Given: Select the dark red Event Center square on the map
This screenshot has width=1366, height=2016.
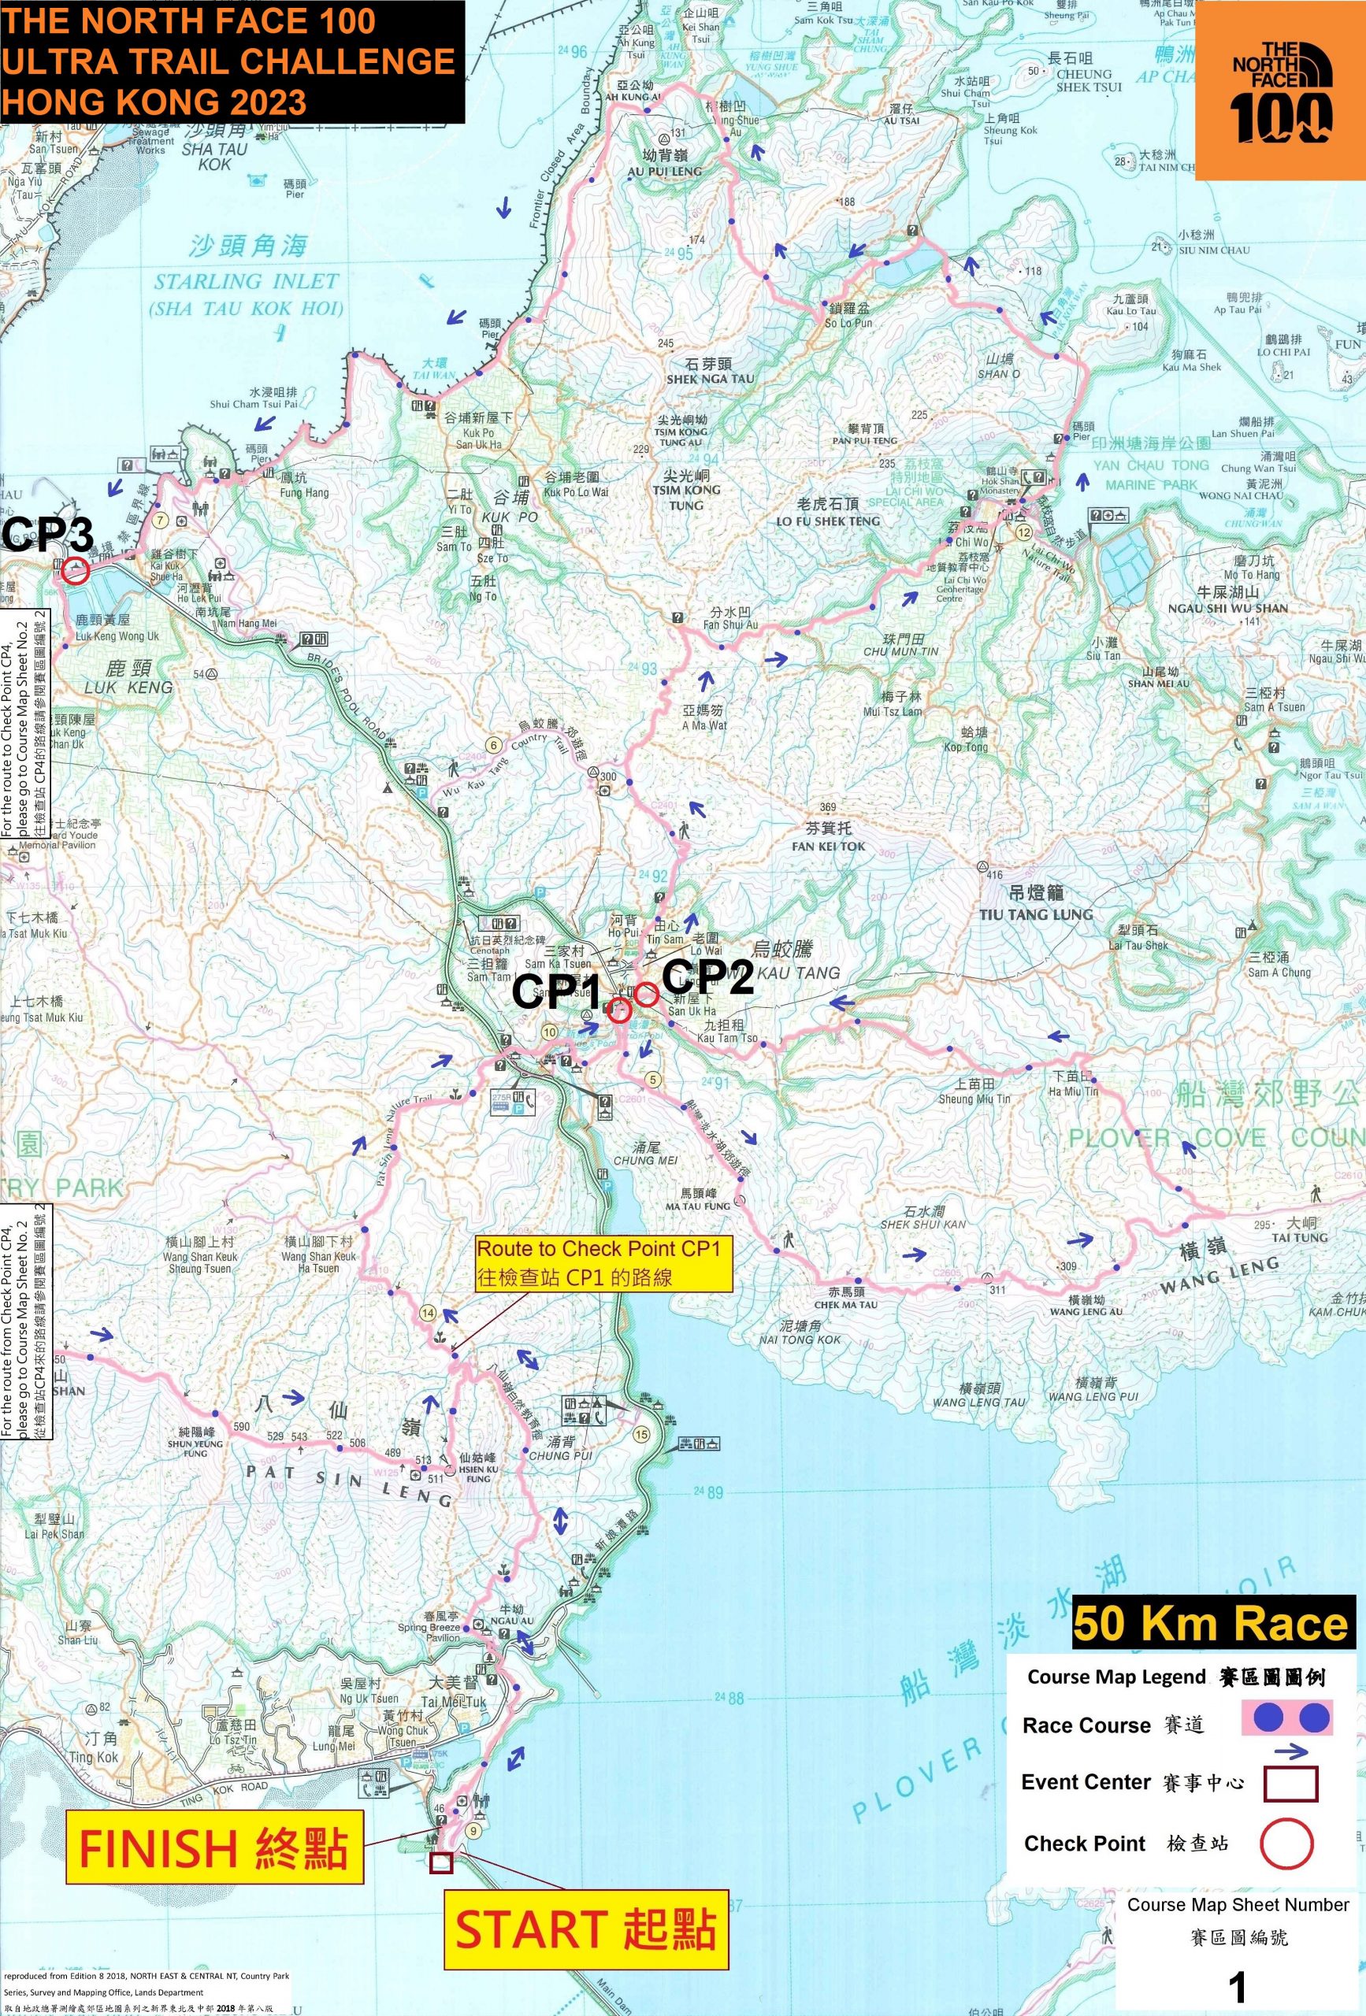Looking at the screenshot, I should (x=441, y=1863).
